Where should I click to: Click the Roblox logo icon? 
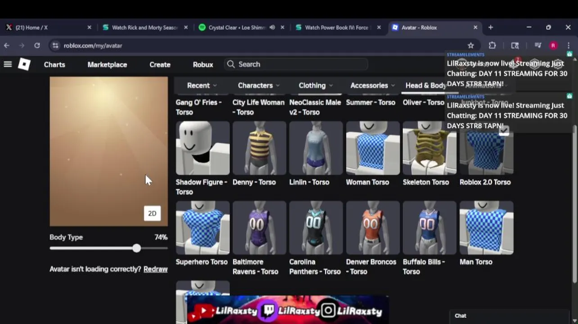24,64
